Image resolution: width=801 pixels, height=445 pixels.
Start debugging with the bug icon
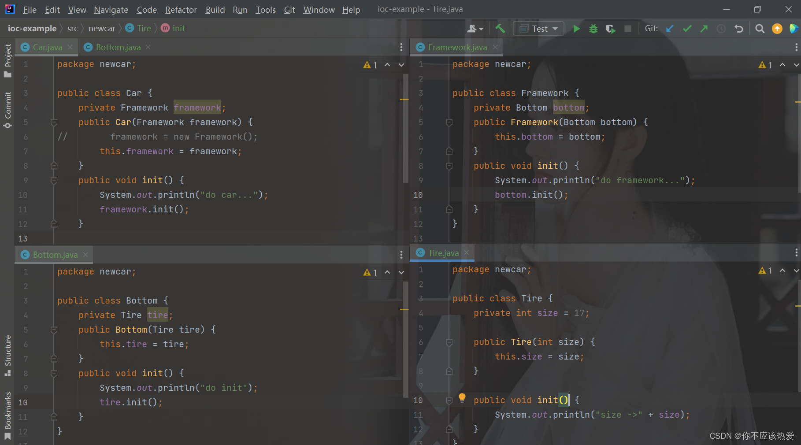pos(593,29)
